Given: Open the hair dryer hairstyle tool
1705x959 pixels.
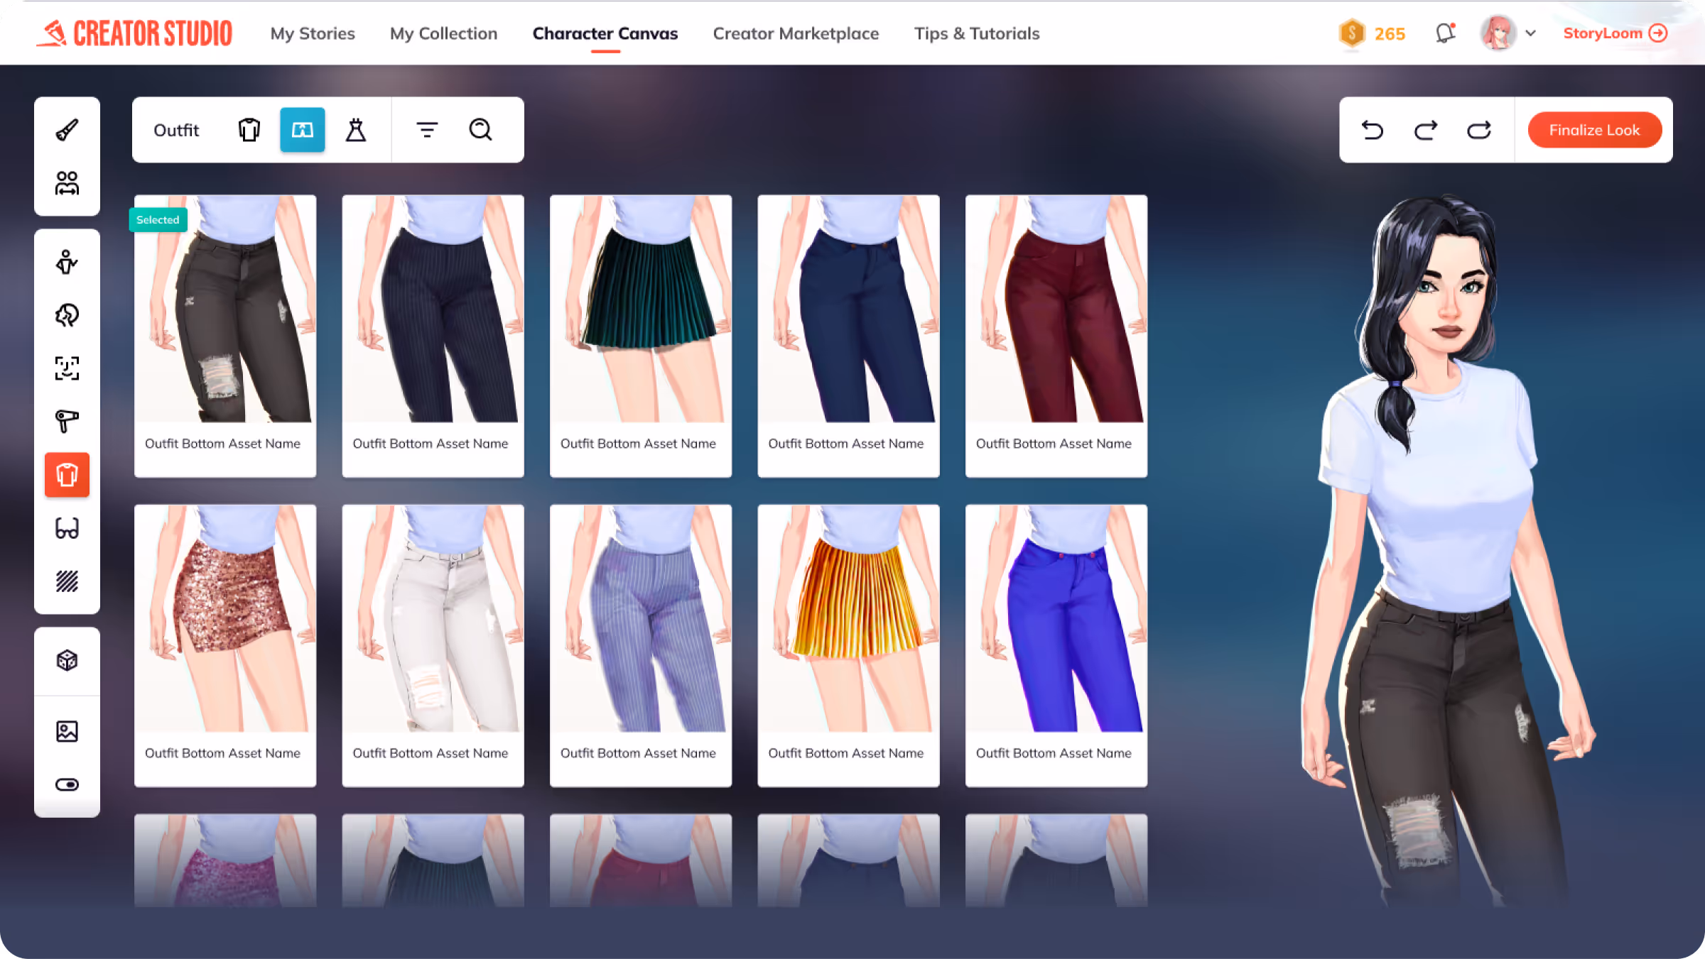Looking at the screenshot, I should pyautogui.click(x=67, y=421).
